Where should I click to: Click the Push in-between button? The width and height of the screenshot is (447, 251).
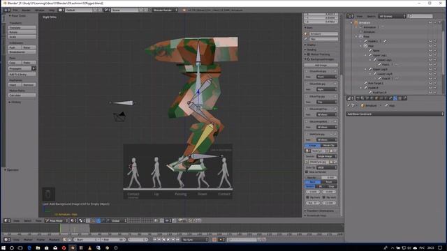coord(15,47)
